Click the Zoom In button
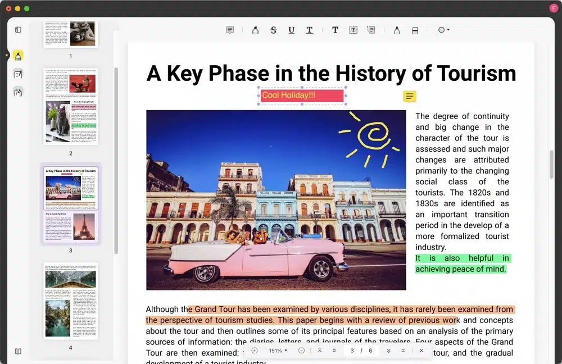 pyautogui.click(x=255, y=350)
